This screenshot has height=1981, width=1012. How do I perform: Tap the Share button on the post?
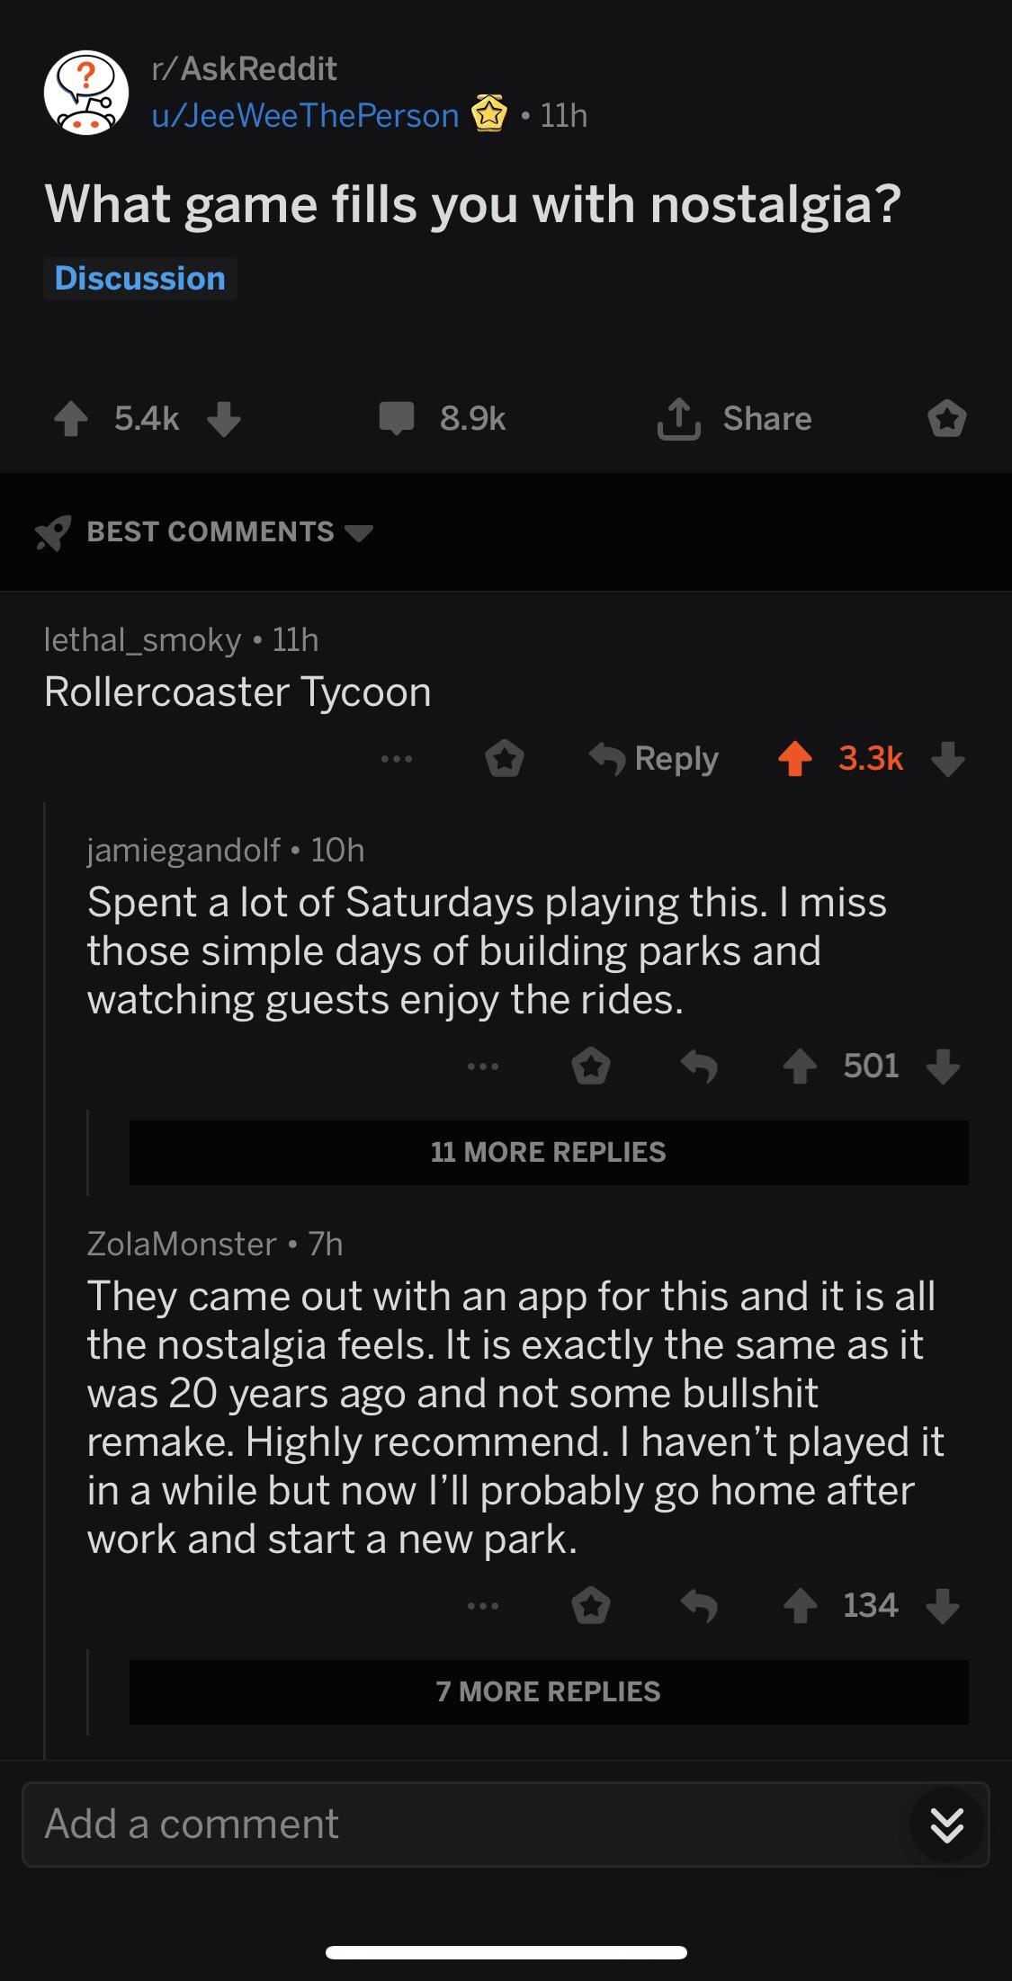tap(735, 418)
